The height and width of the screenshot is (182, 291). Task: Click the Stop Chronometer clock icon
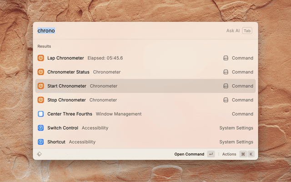pos(41,100)
